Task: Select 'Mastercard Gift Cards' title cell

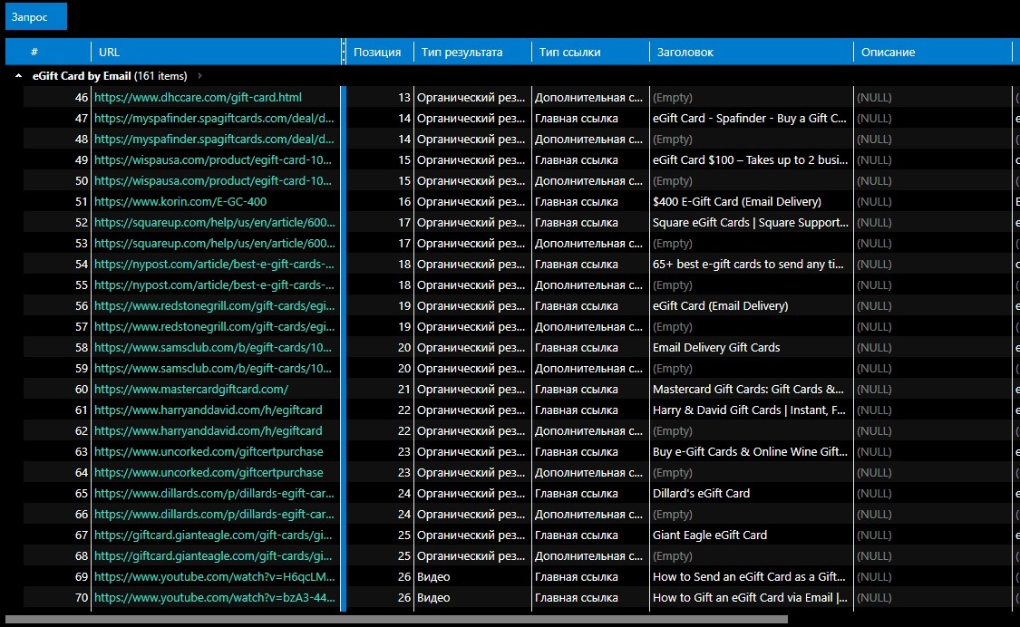Action: (x=752, y=389)
